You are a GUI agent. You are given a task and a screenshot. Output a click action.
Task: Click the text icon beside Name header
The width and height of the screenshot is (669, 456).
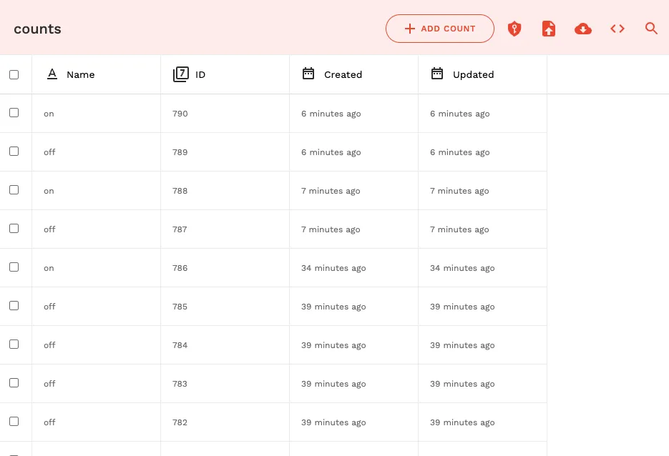[x=52, y=74]
